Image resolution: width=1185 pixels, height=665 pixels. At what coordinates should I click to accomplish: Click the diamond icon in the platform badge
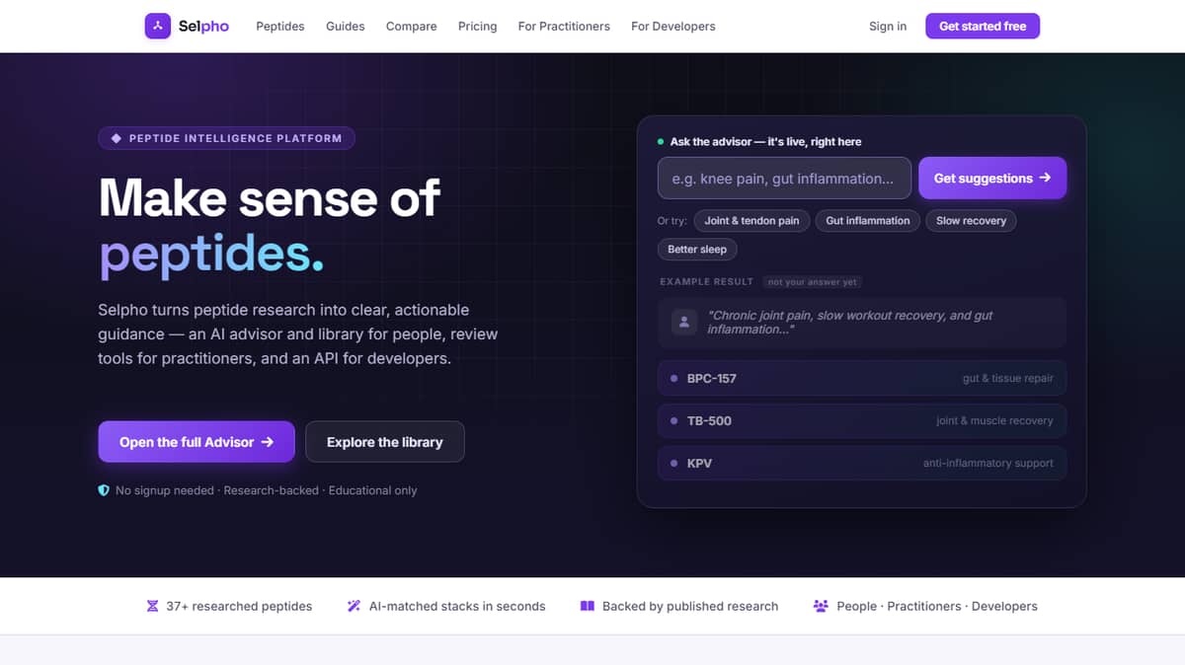(117, 138)
